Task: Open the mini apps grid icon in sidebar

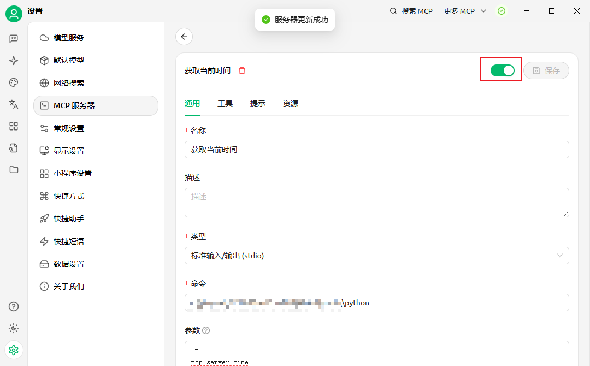Action: [x=14, y=126]
